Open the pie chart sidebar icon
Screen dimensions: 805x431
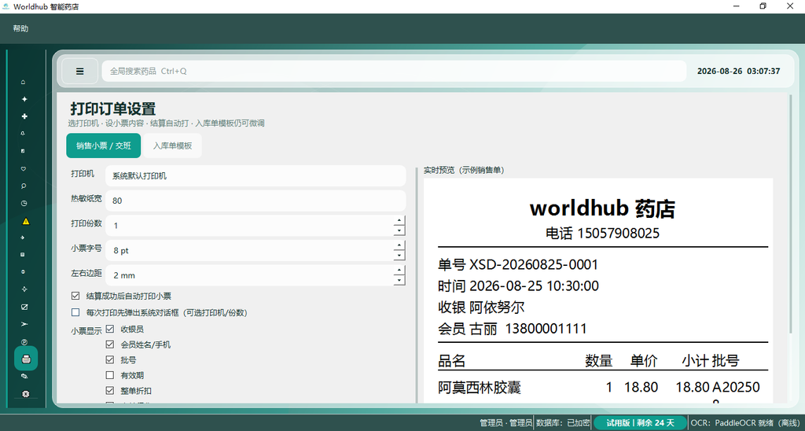[24, 203]
